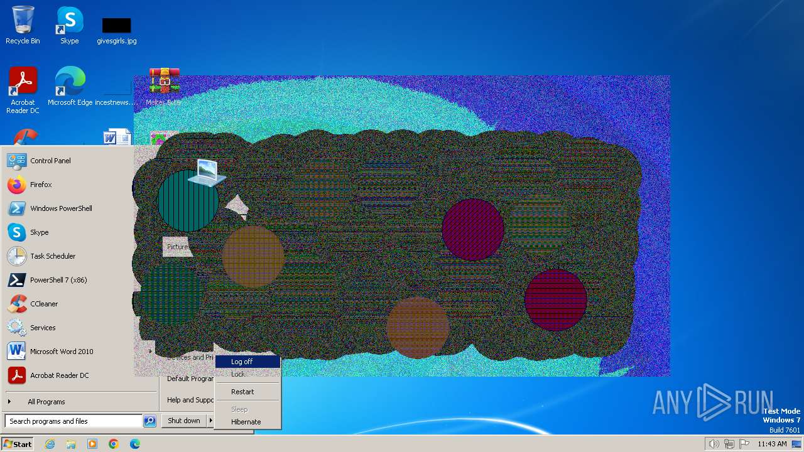Open Microsoft Edge from the taskbar
804x452 pixels.
[135, 444]
